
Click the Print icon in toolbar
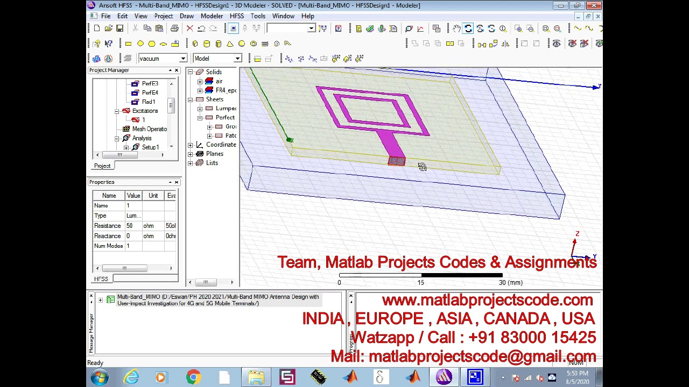coord(174,28)
